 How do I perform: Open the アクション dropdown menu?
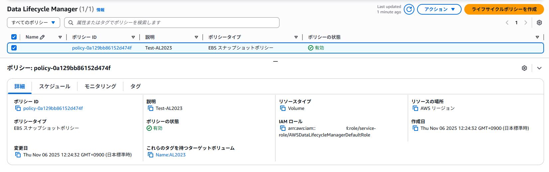(439, 9)
